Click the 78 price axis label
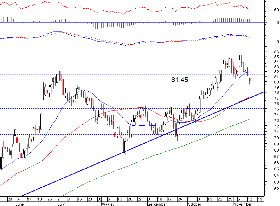The height and width of the screenshot is (206, 280). pos(277,92)
